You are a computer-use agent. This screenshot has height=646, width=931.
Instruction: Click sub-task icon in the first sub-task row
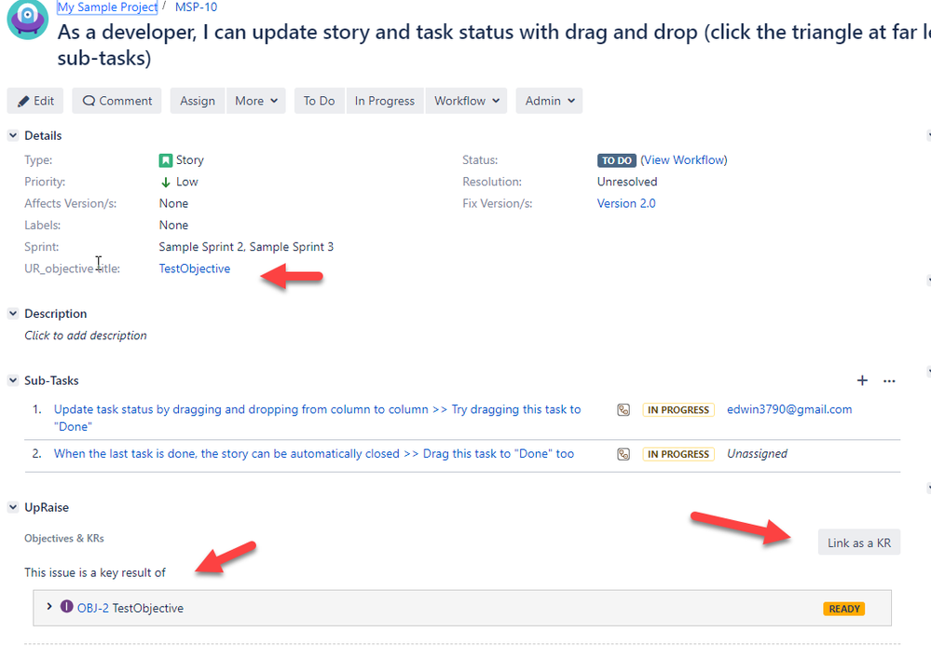623,409
